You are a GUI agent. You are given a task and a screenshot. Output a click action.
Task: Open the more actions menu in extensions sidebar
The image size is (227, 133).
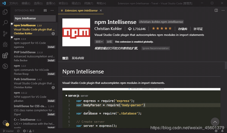[x=52, y=10]
